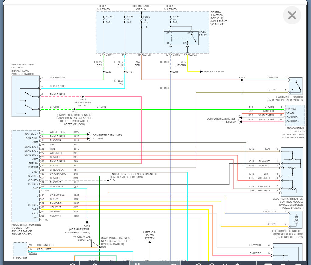Select connector label C270A

(193, 55)
